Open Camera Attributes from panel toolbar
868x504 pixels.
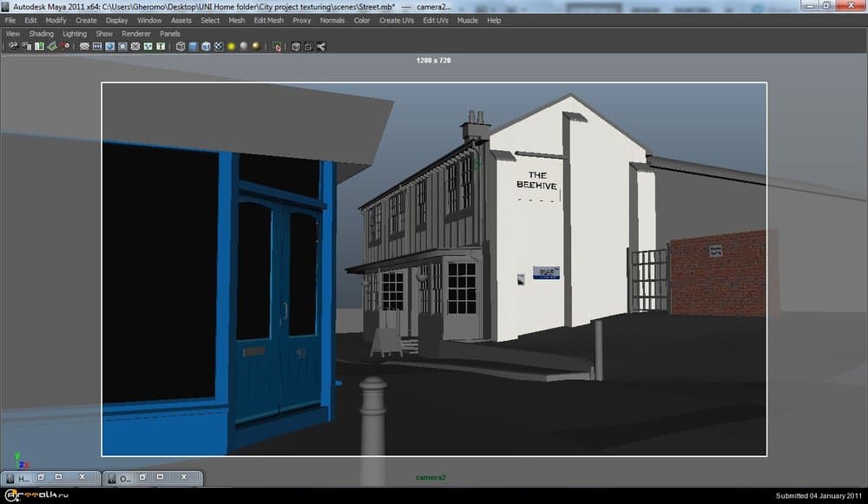click(x=26, y=47)
